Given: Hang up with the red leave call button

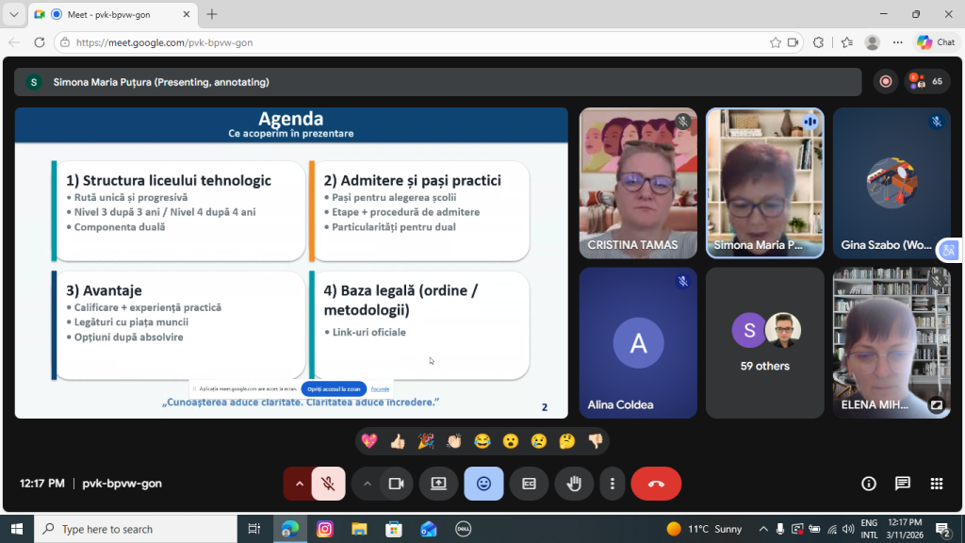Looking at the screenshot, I should click(656, 484).
